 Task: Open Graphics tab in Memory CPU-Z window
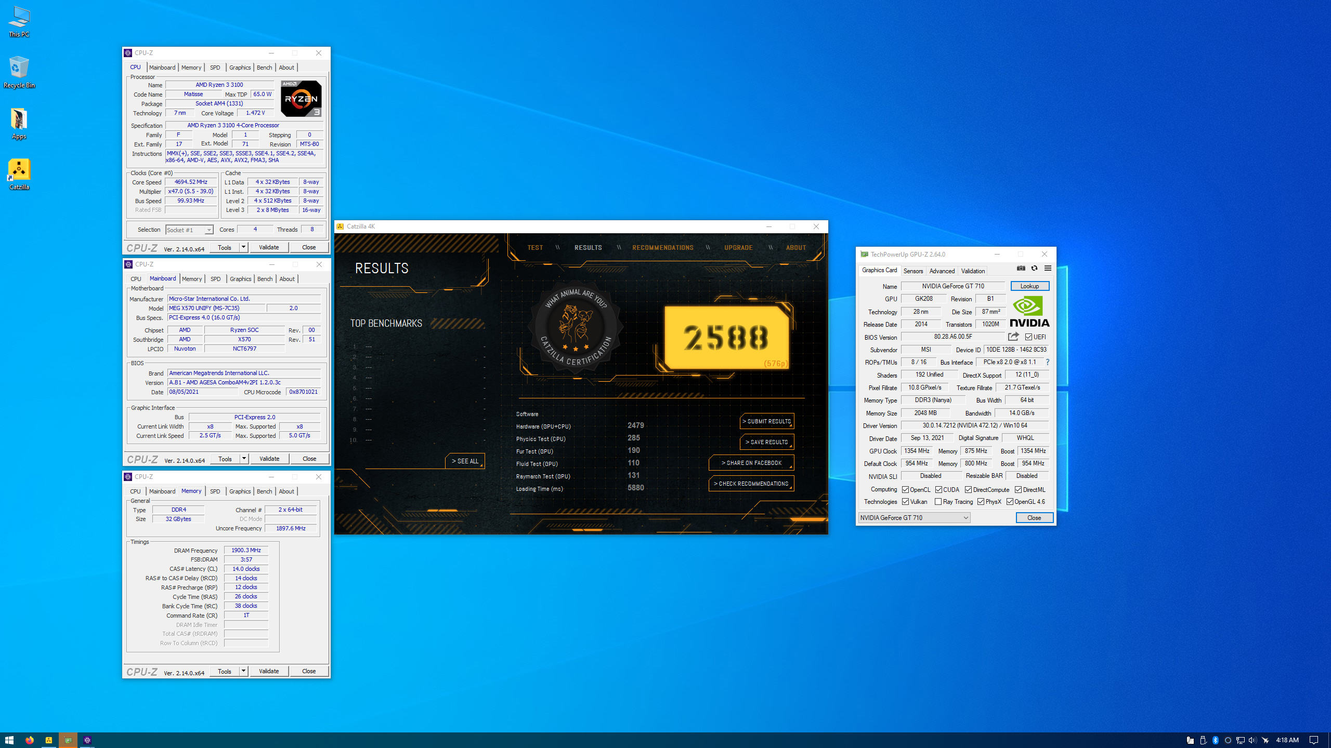pos(240,491)
